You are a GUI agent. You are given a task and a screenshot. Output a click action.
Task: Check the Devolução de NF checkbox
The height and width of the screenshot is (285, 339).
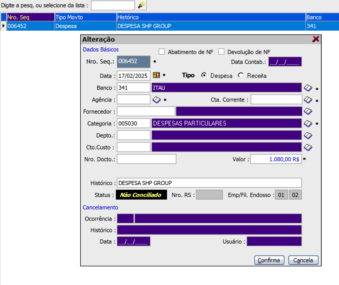(221, 52)
